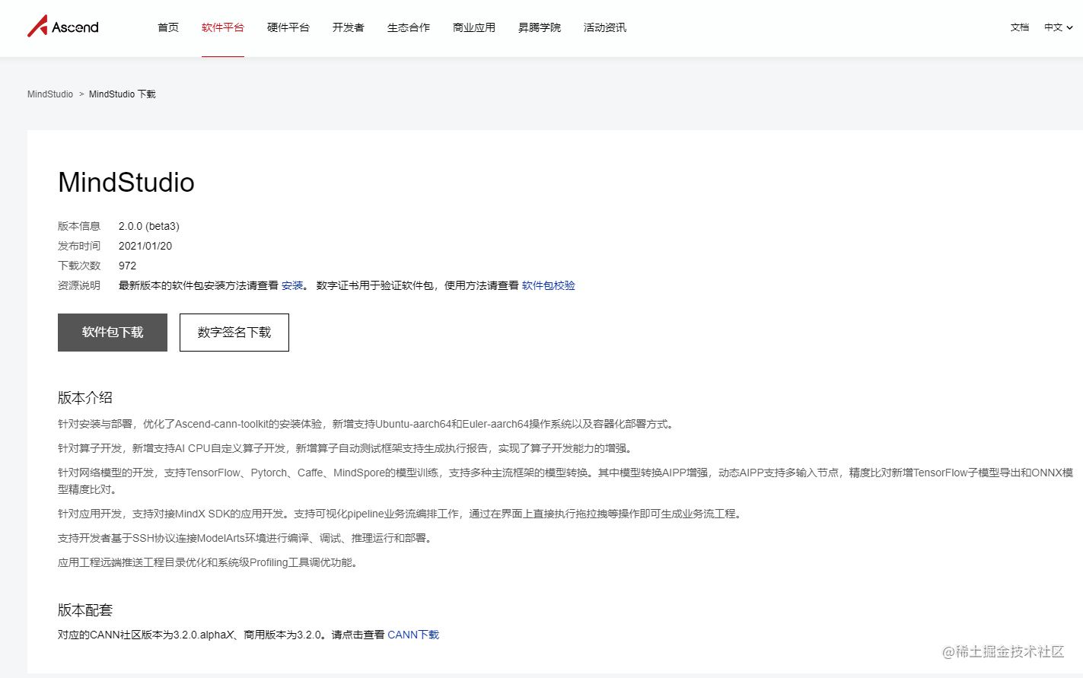Click the 版本配套 heading
The height and width of the screenshot is (678, 1083).
tap(85, 610)
